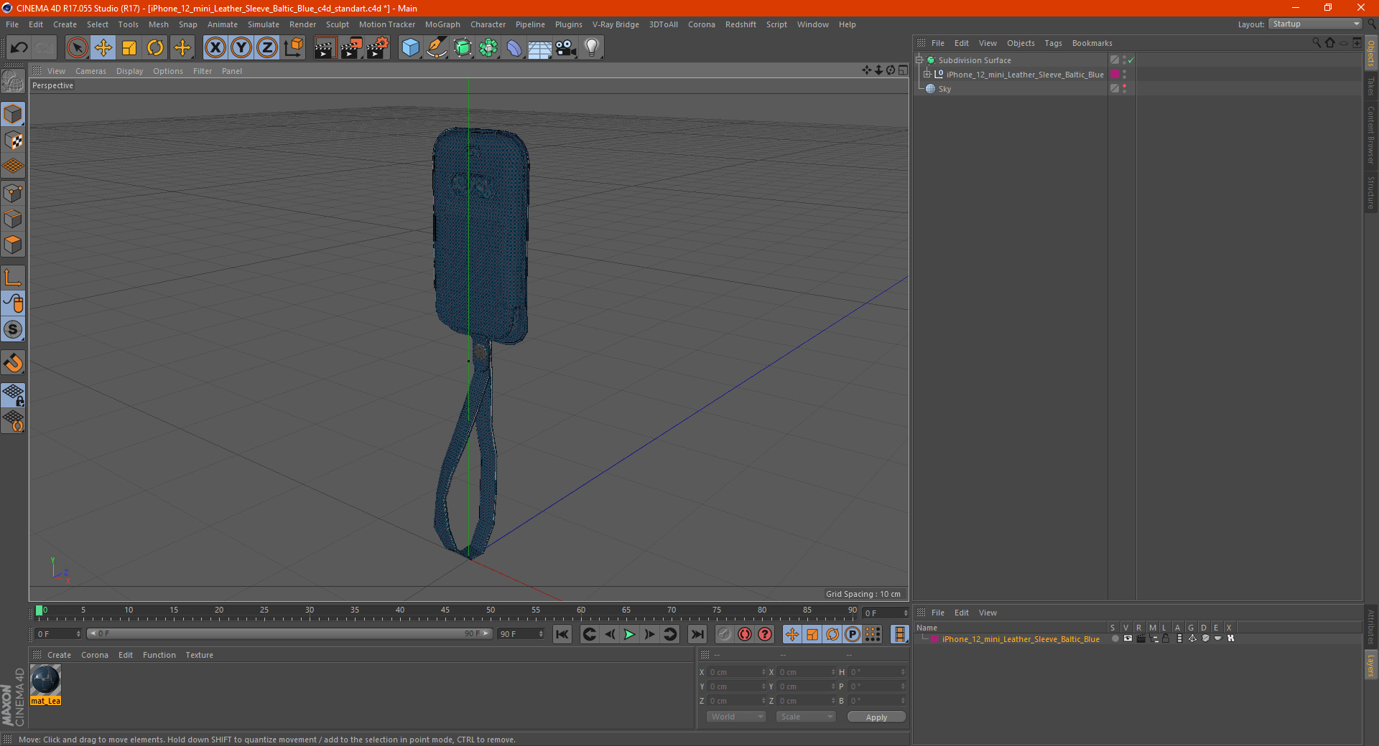Toggle the Z axis lock
The height and width of the screenshot is (746, 1379).
click(267, 48)
